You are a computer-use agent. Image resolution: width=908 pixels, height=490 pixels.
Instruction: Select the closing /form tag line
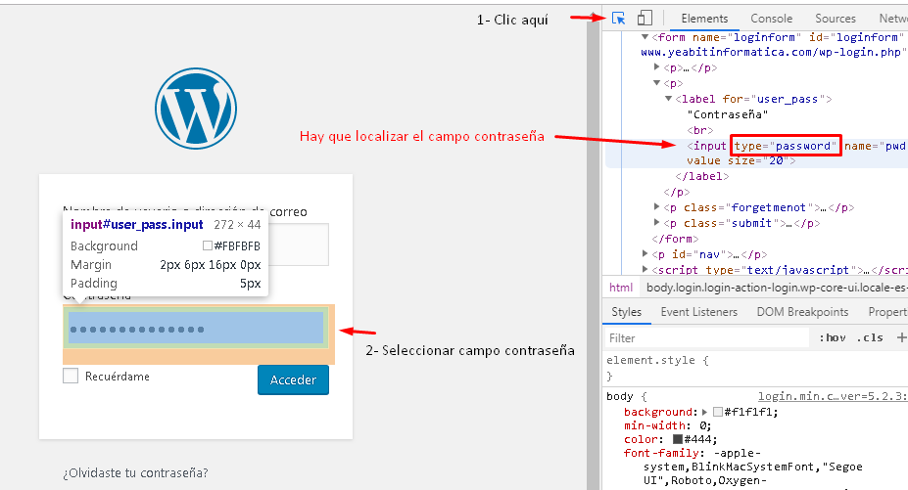[x=675, y=239]
